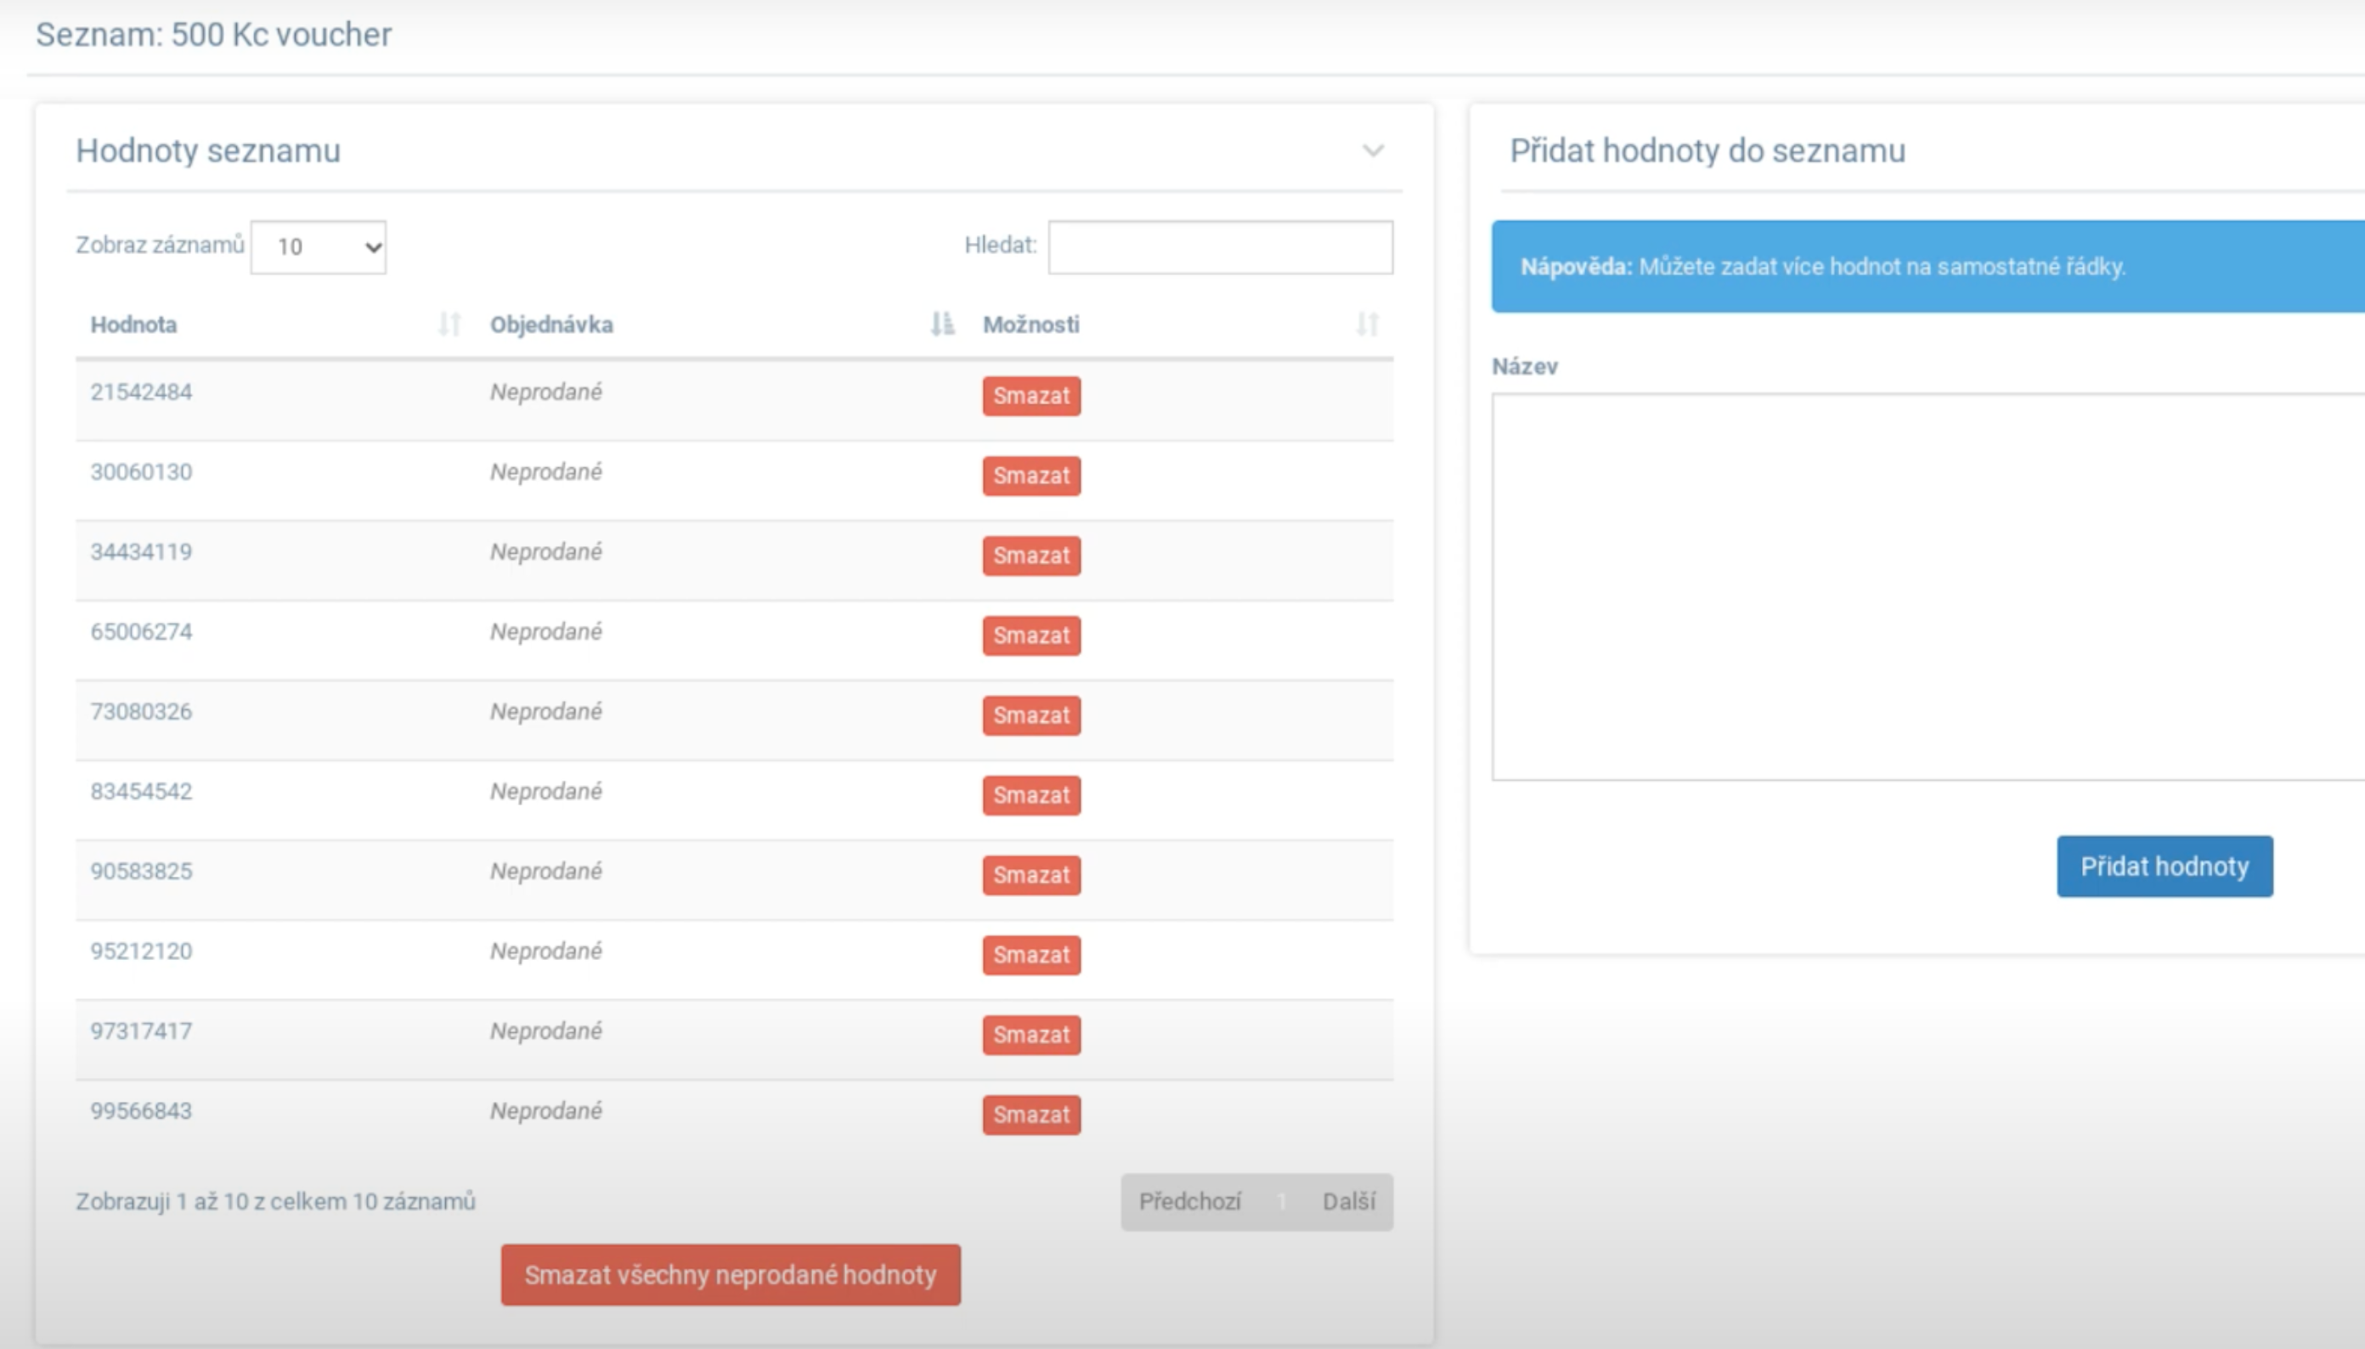Click the 'Přidat hodnoty do seznamu' heading

[1707, 150]
